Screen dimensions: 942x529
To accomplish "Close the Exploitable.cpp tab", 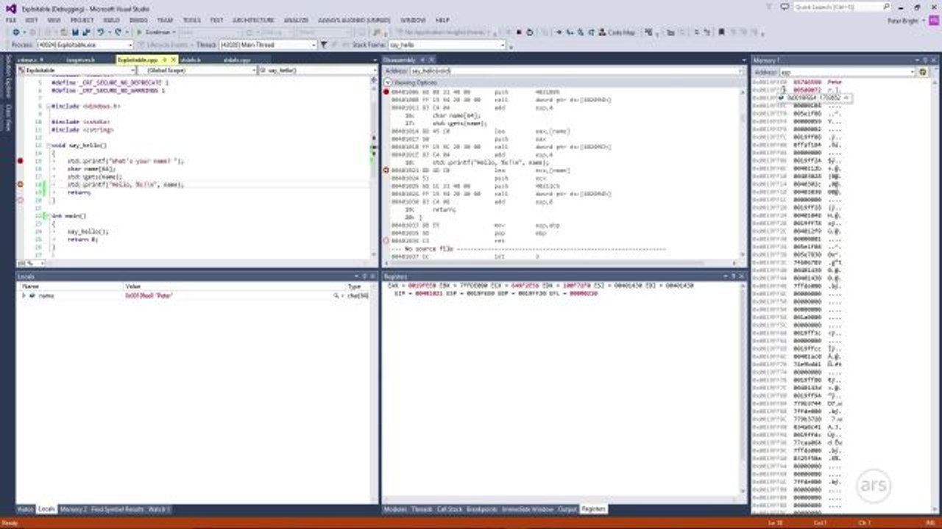I will pyautogui.click(x=173, y=60).
